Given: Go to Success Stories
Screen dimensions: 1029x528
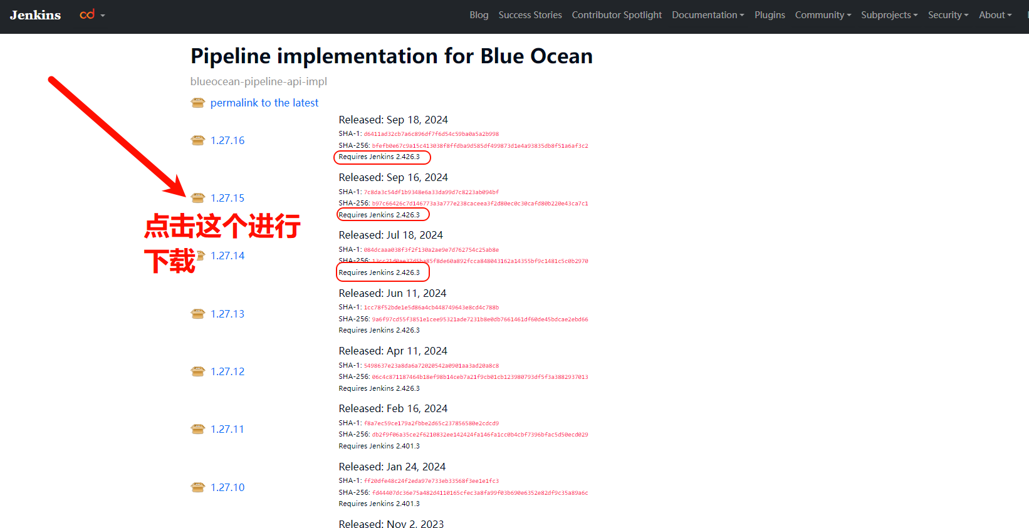Looking at the screenshot, I should click(x=530, y=15).
